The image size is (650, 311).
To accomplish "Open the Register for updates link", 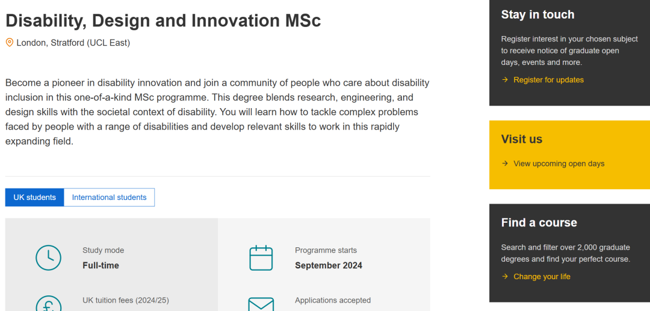I will click(548, 80).
